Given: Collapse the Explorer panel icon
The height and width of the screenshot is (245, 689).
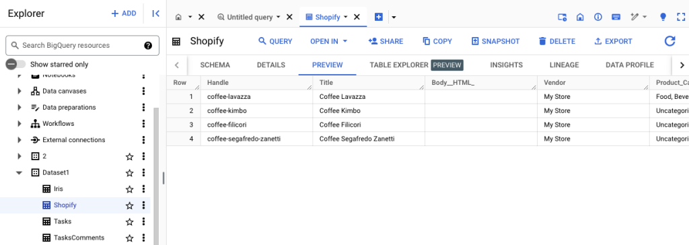Looking at the screenshot, I should pos(155,13).
